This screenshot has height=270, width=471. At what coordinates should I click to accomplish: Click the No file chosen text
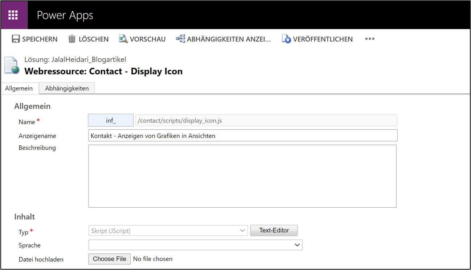point(153,259)
